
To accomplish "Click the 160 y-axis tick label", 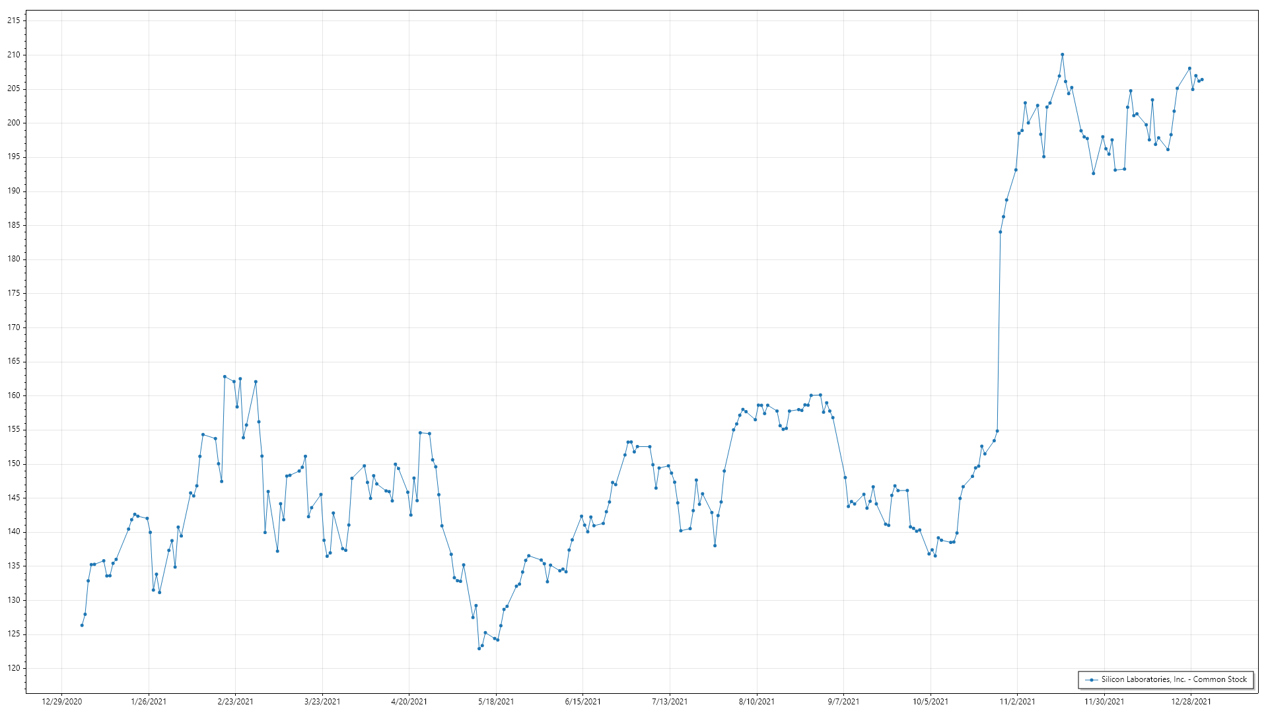I will pyautogui.click(x=13, y=395).
